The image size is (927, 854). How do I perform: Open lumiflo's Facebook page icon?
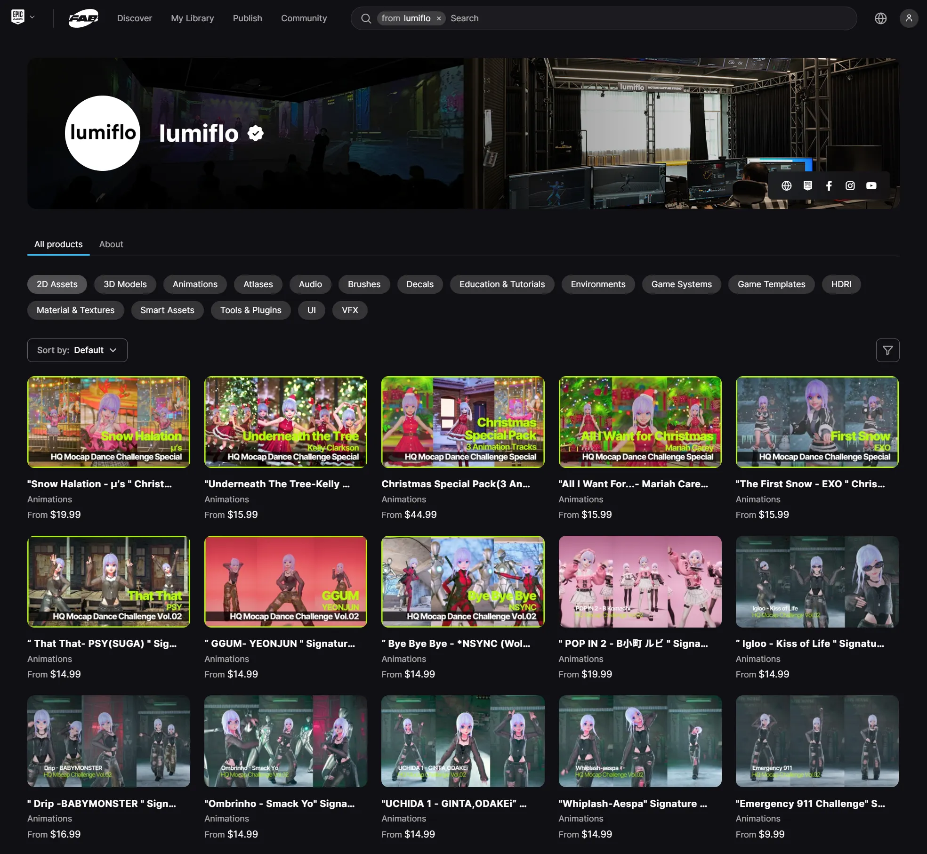tap(829, 185)
